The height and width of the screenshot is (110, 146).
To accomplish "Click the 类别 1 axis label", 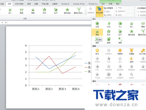I will (x=36, y=89).
